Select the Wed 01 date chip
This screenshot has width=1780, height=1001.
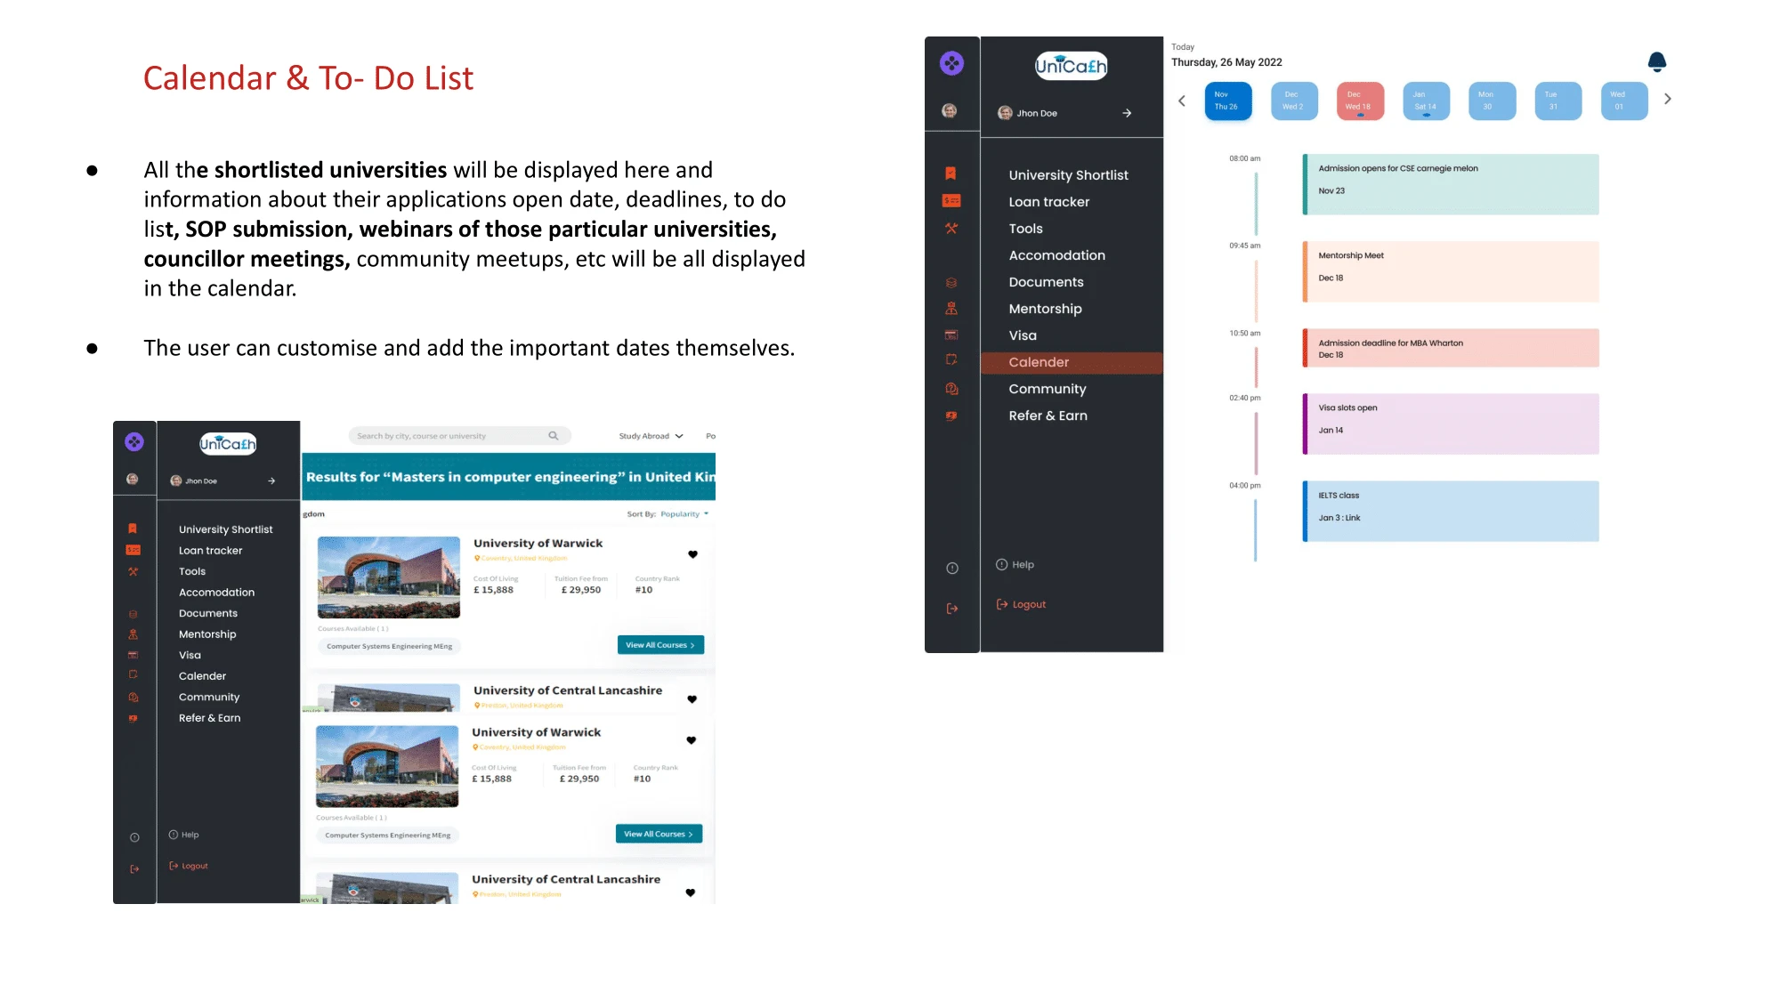[1623, 101]
